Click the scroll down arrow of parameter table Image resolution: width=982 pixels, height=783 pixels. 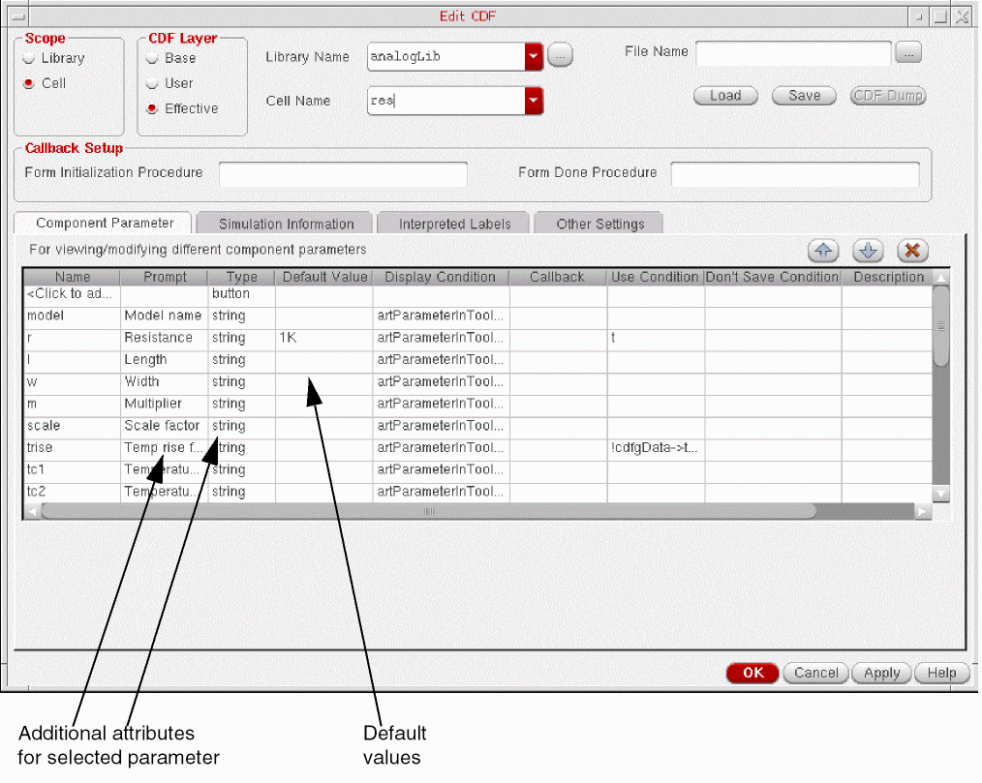click(940, 495)
